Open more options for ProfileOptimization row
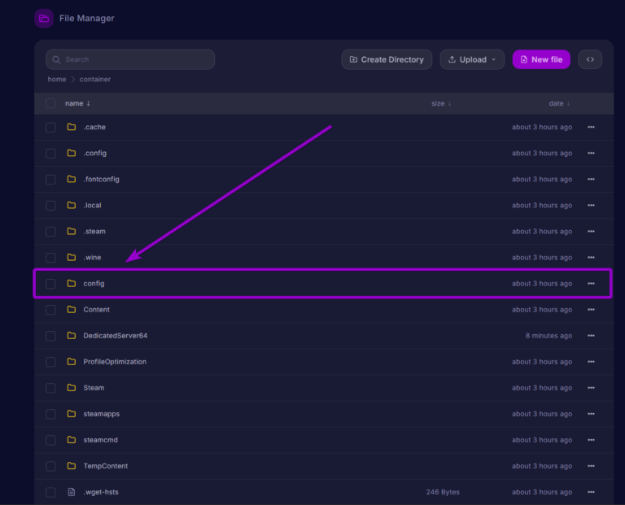 coord(591,362)
